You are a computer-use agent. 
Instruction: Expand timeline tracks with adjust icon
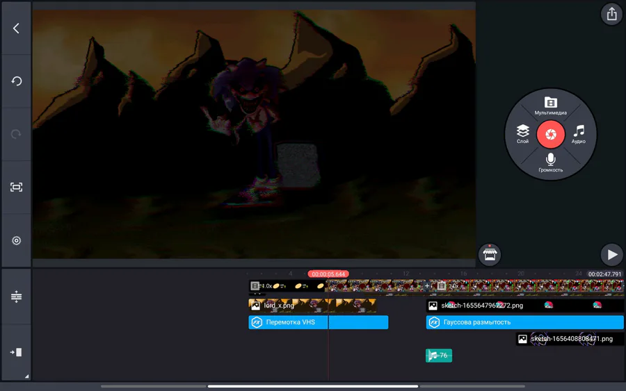[16, 297]
